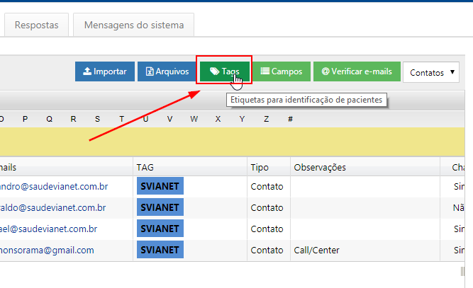Filter contacts by letter S
Image resolution: width=473 pixels, height=288 pixels.
[x=97, y=119]
